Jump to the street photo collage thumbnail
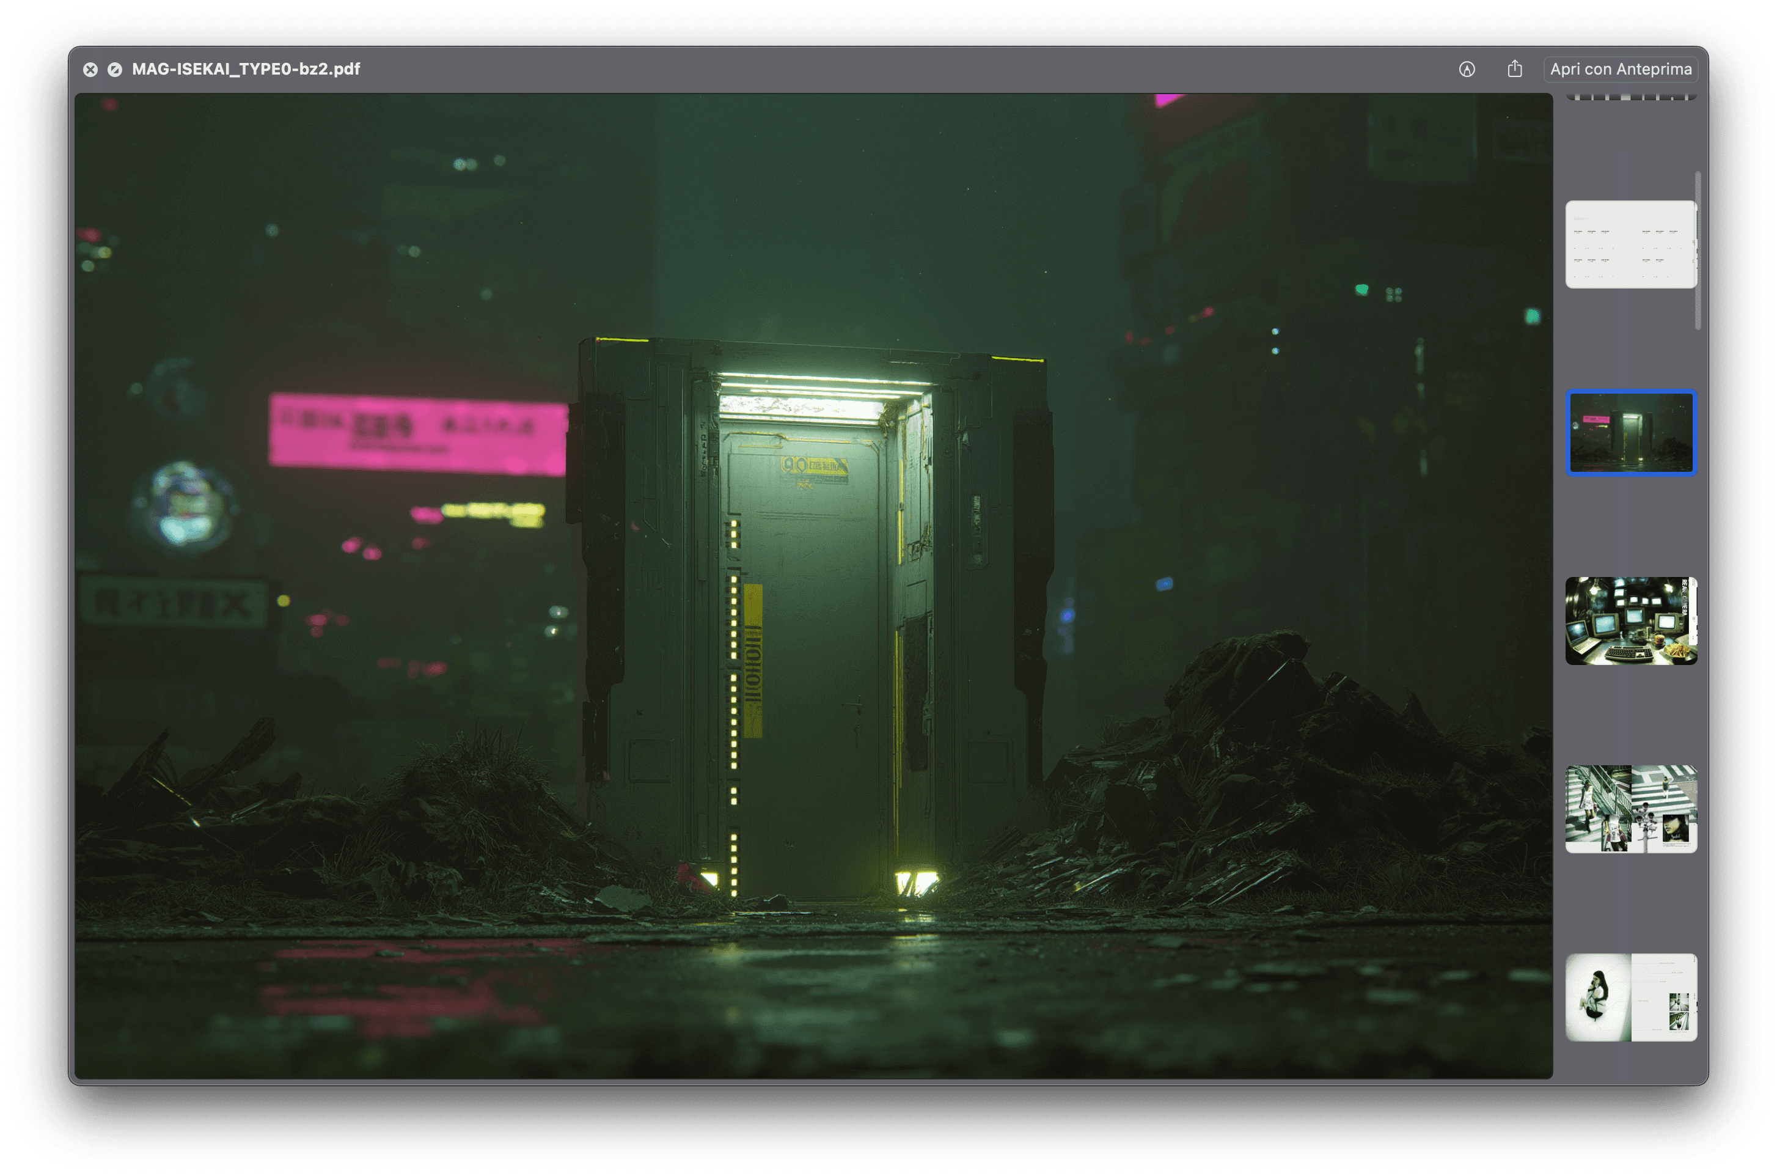The width and height of the screenshot is (1777, 1176). point(1630,809)
